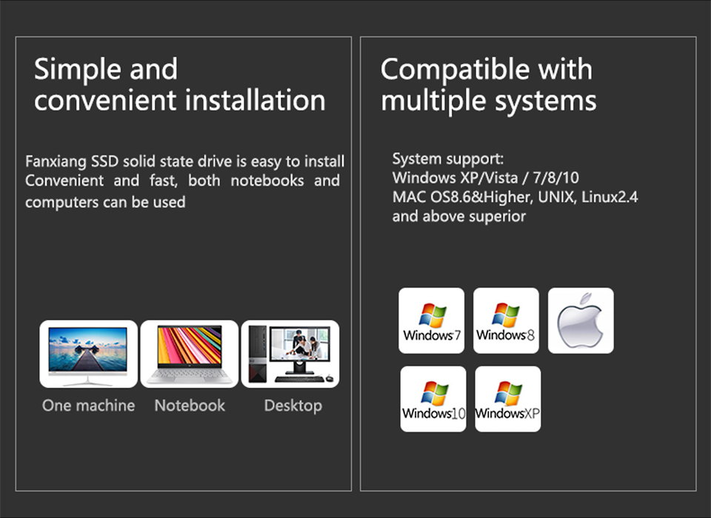
Task: Click the "One machine" caption
Action: 88,406
